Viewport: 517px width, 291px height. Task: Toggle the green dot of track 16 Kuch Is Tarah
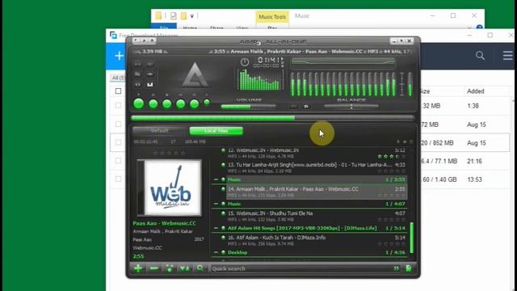tap(223, 238)
